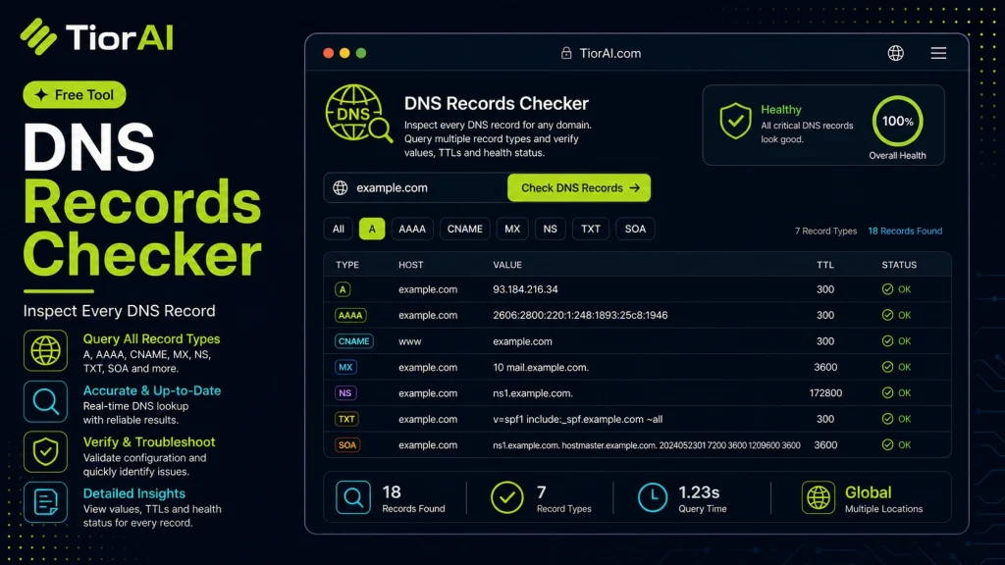Click the STATUS column header
The image size is (1005, 565).
[899, 265]
